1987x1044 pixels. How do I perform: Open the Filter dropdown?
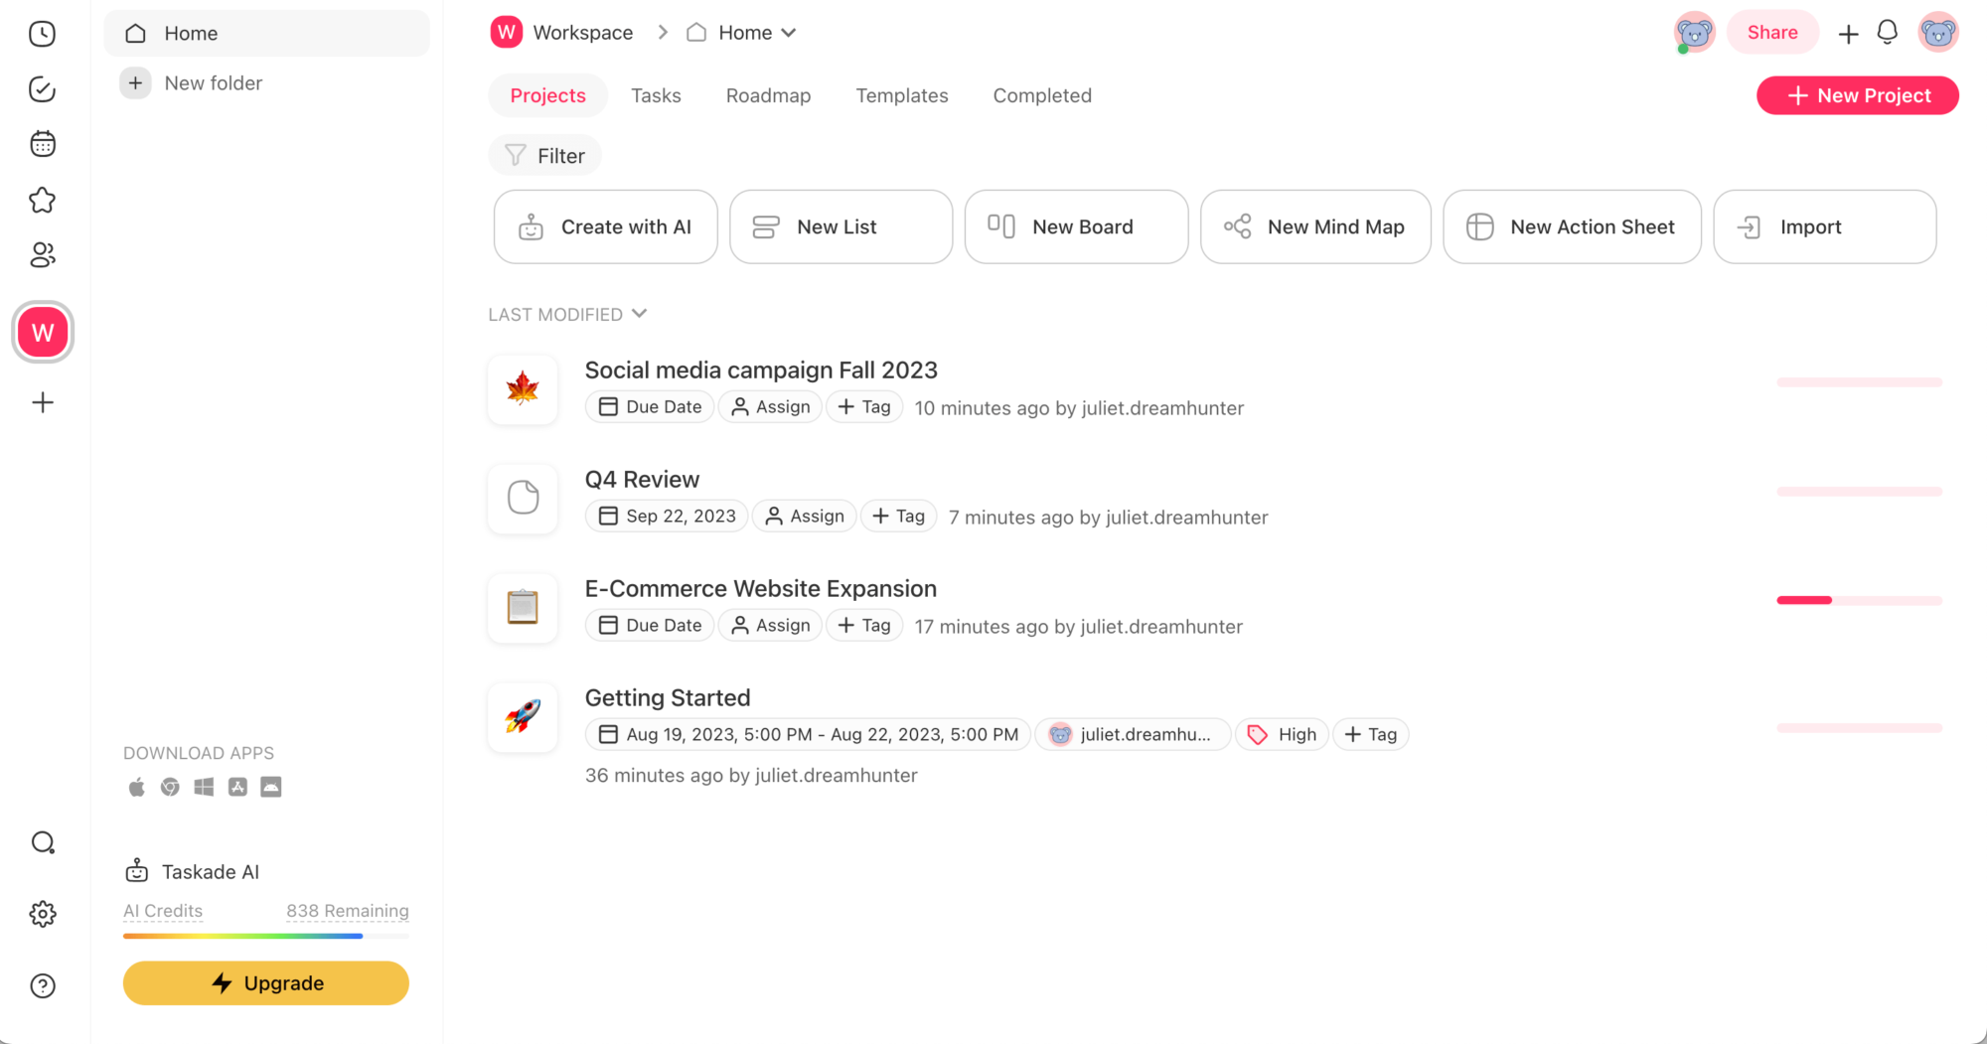(x=544, y=155)
